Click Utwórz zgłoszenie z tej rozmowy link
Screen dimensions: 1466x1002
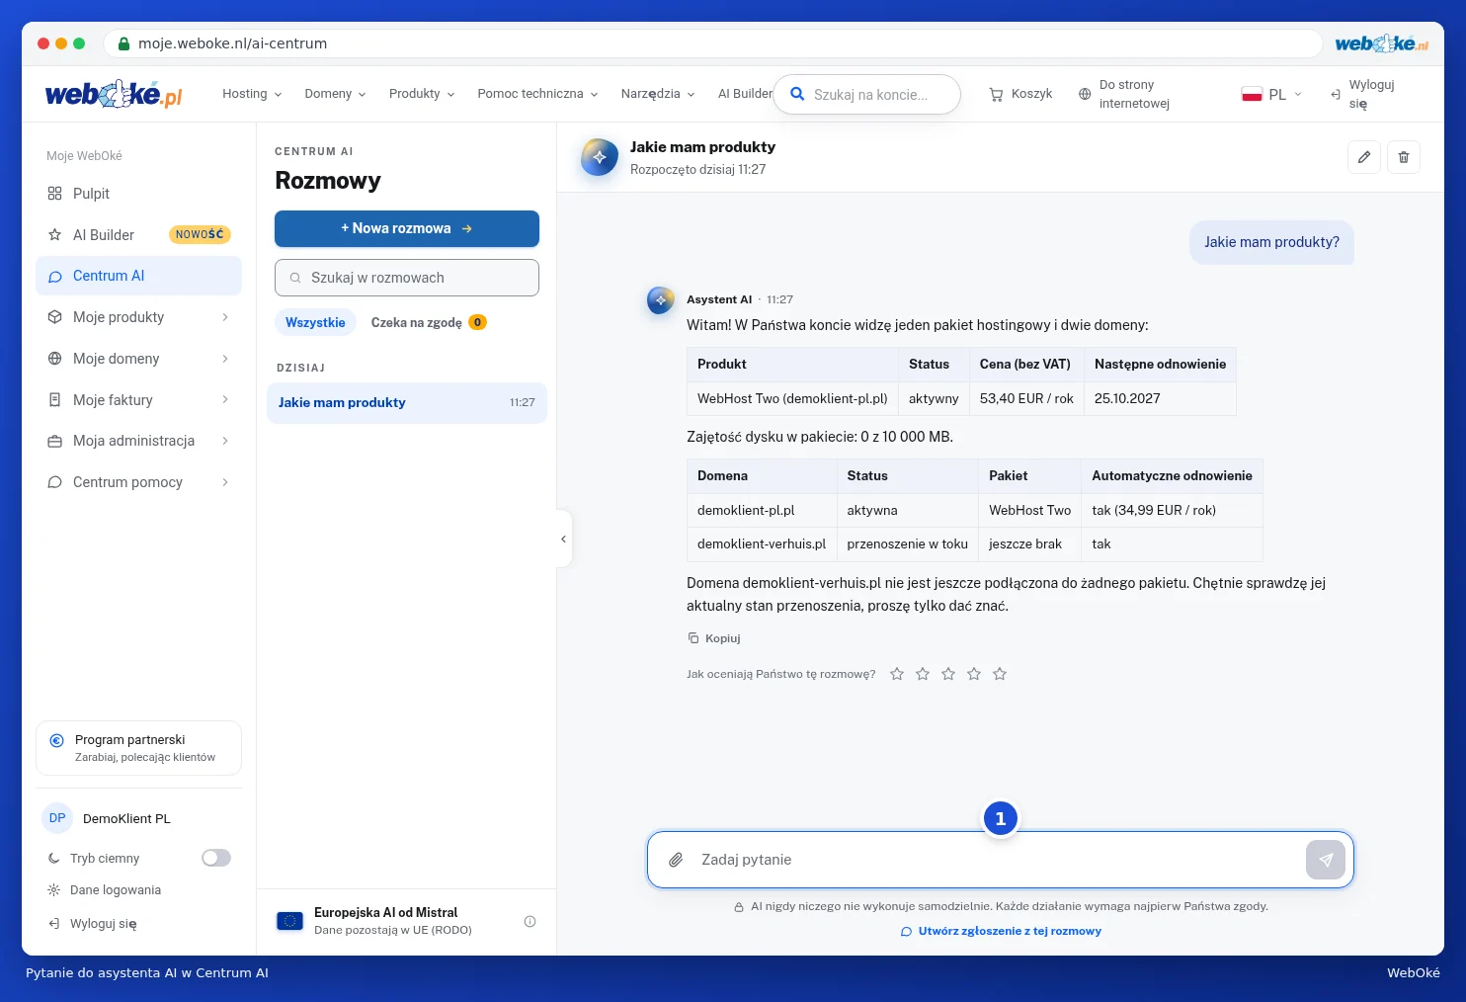1001,931
